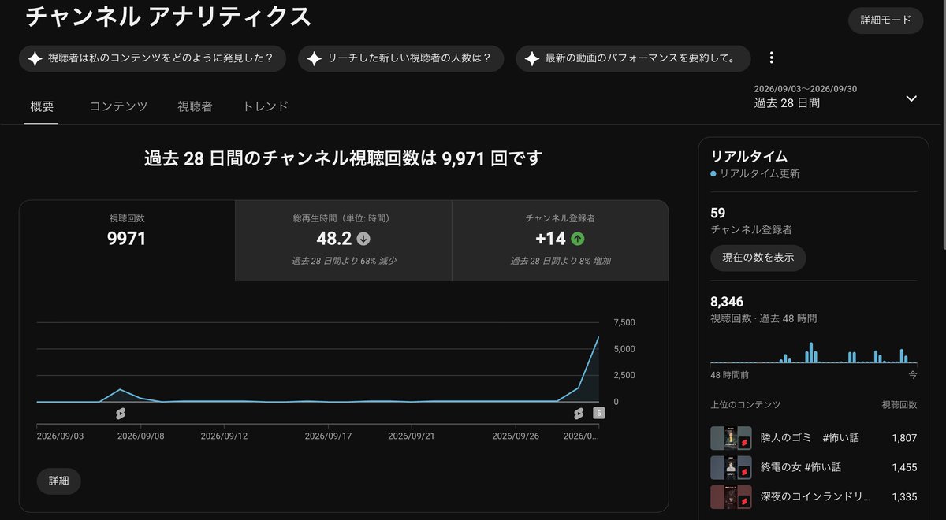
Task: Click the 5 videos badge under chart
Action: pyautogui.click(x=598, y=413)
